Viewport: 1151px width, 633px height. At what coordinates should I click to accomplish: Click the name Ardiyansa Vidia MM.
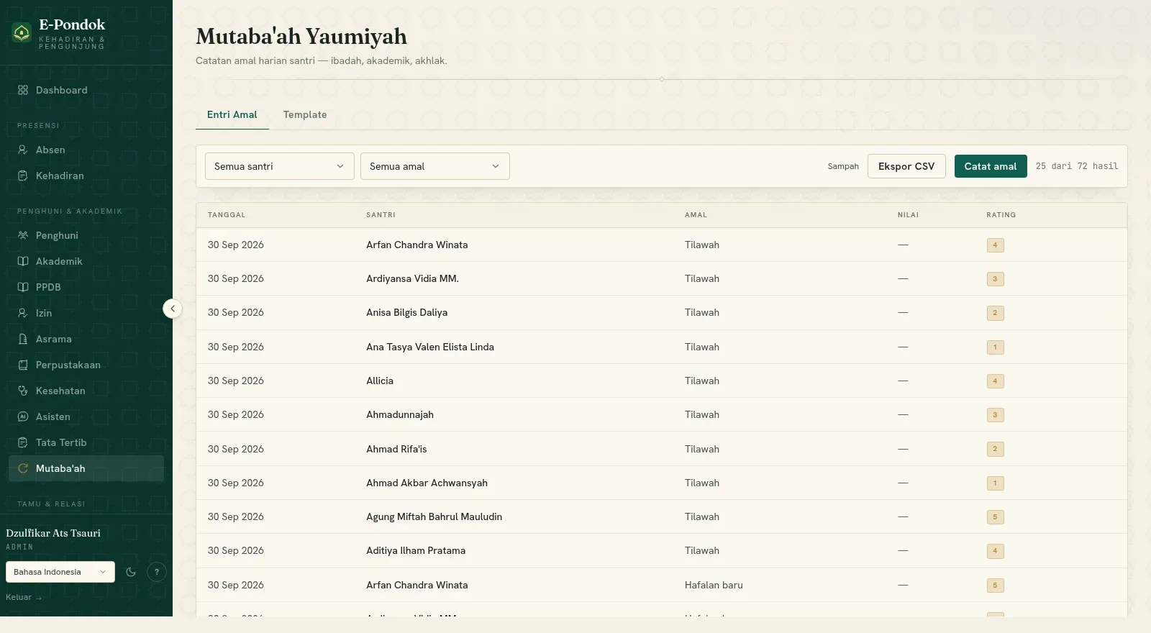[x=412, y=278]
